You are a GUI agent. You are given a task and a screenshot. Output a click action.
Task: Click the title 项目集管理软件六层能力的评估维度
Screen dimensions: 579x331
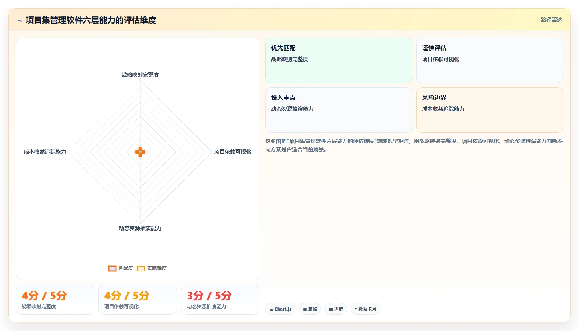tap(91, 20)
